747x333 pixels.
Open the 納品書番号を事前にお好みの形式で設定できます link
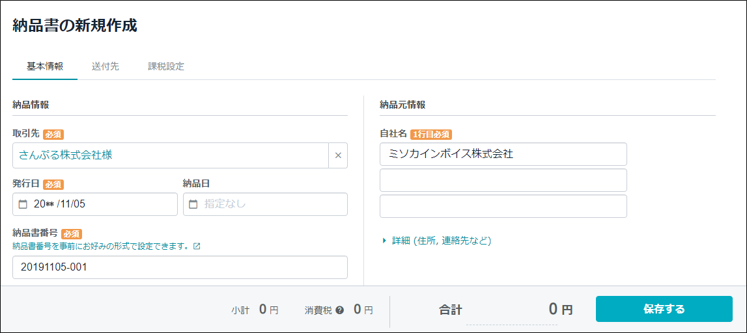pos(101,247)
